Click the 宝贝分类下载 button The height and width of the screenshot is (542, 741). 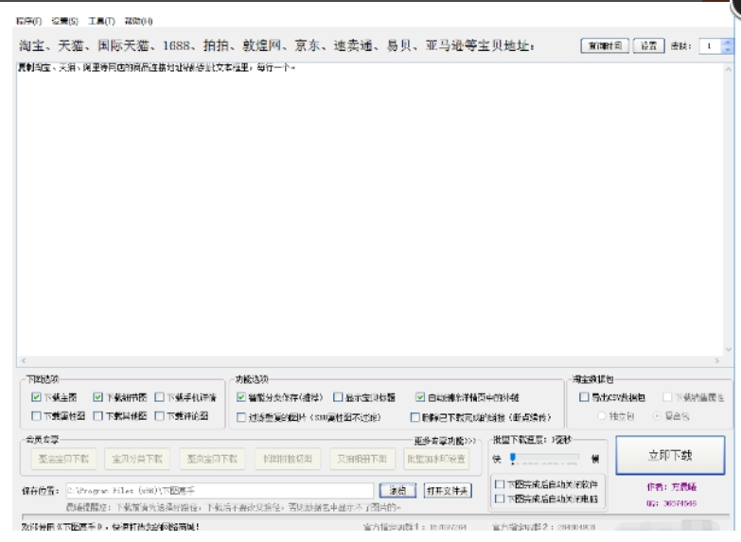(x=137, y=459)
